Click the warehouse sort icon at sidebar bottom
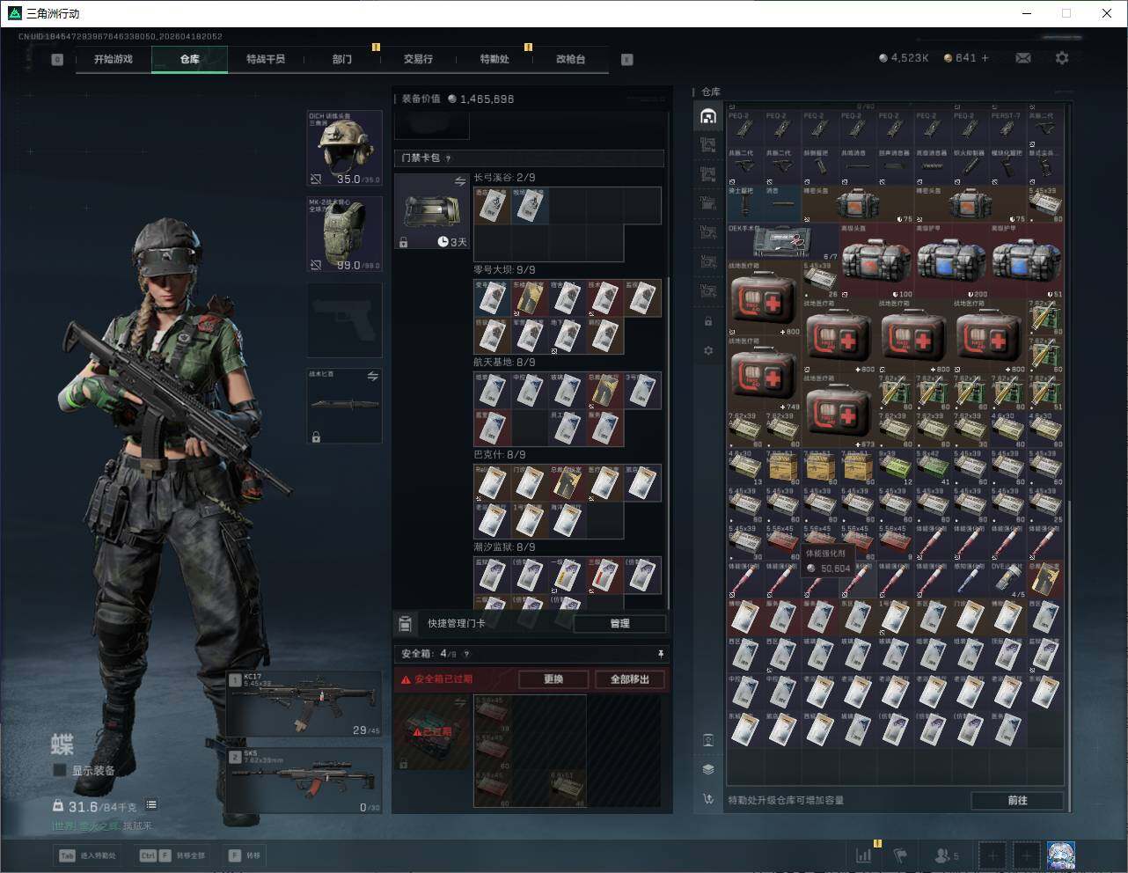The height and width of the screenshot is (873, 1128). coord(708,799)
